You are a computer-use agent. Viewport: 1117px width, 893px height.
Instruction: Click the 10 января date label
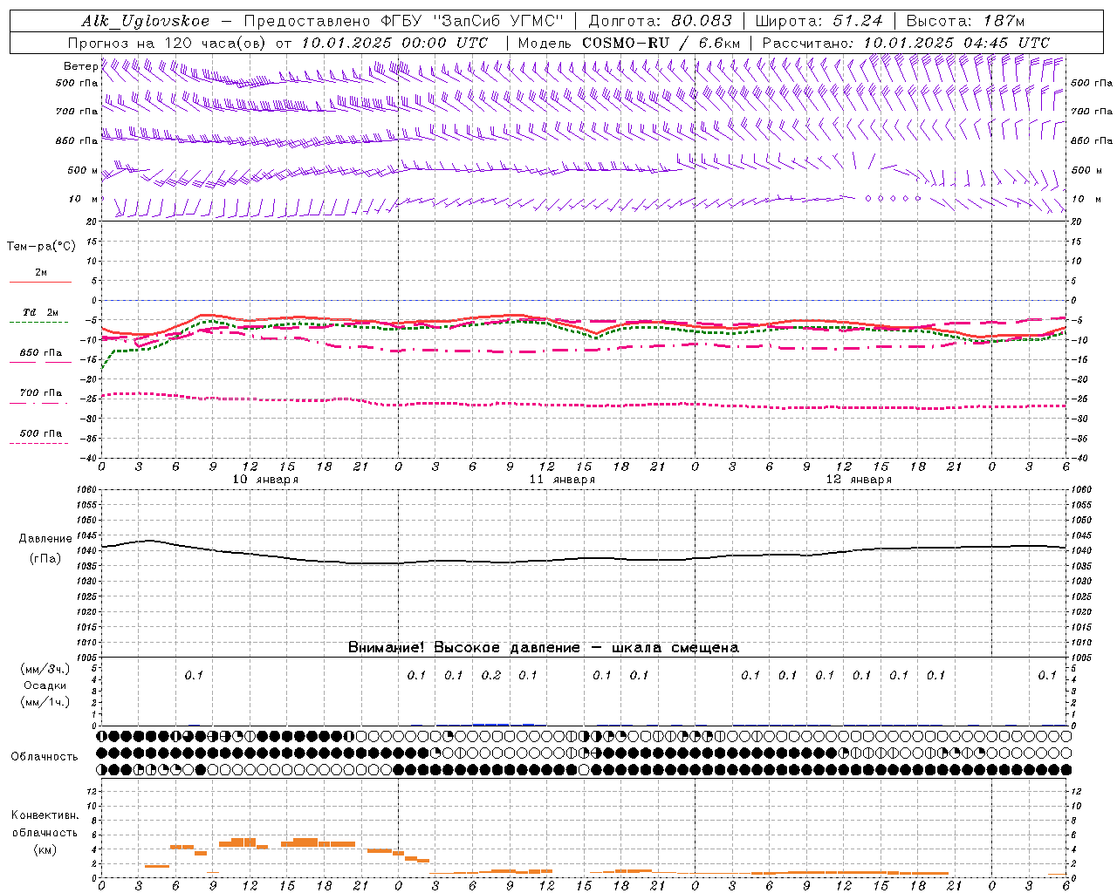point(265,480)
